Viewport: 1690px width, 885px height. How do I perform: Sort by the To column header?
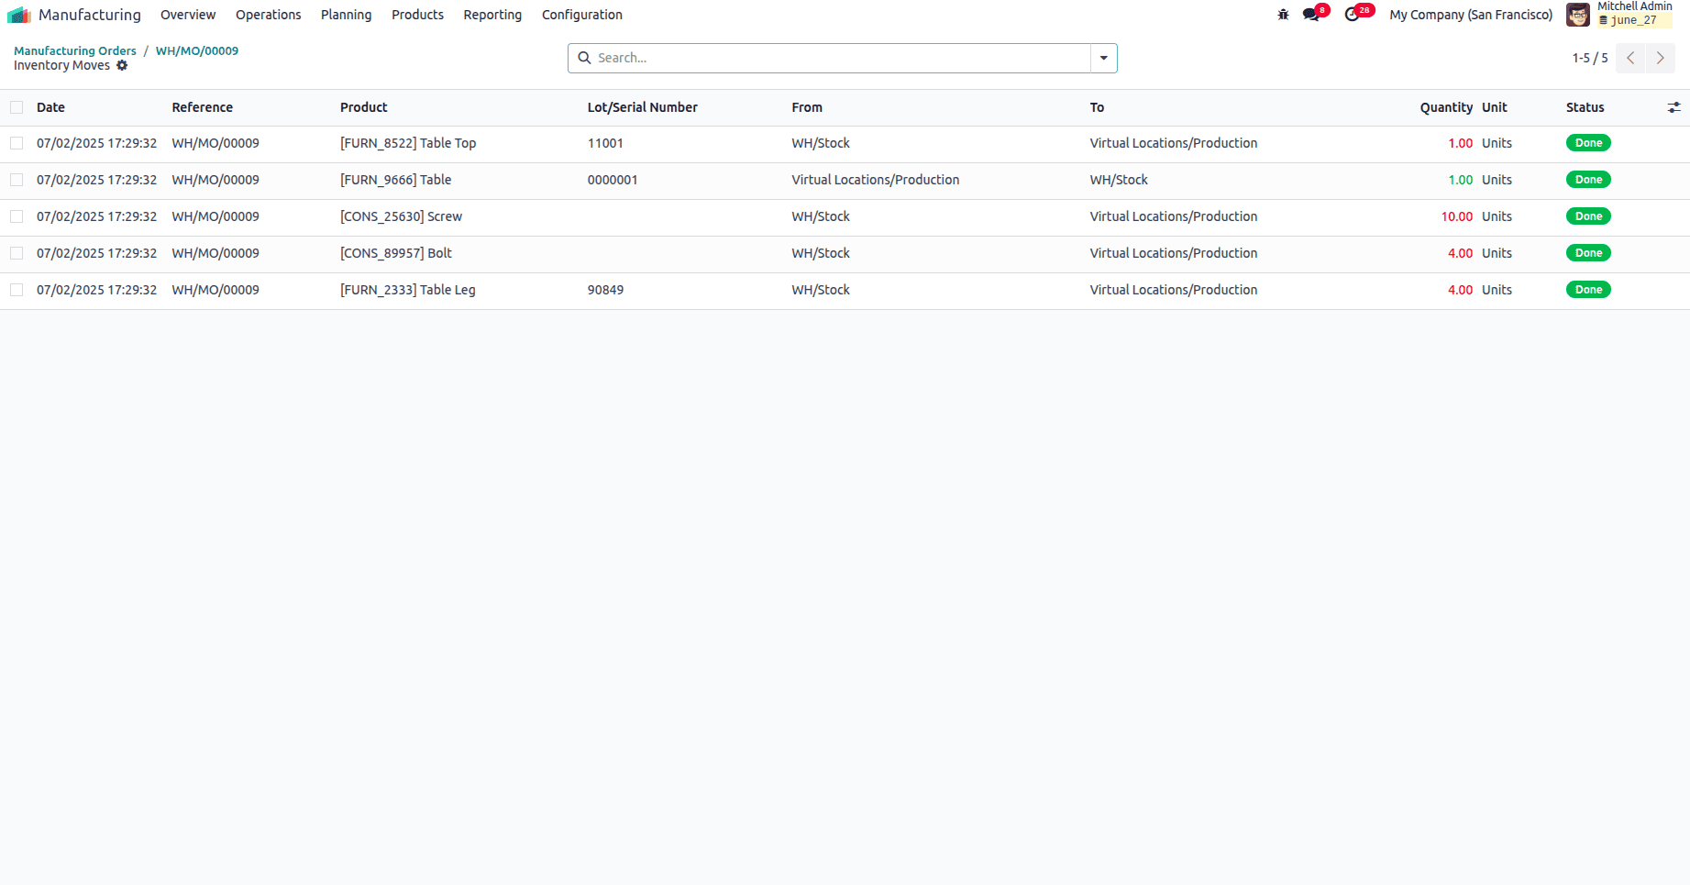(x=1097, y=107)
